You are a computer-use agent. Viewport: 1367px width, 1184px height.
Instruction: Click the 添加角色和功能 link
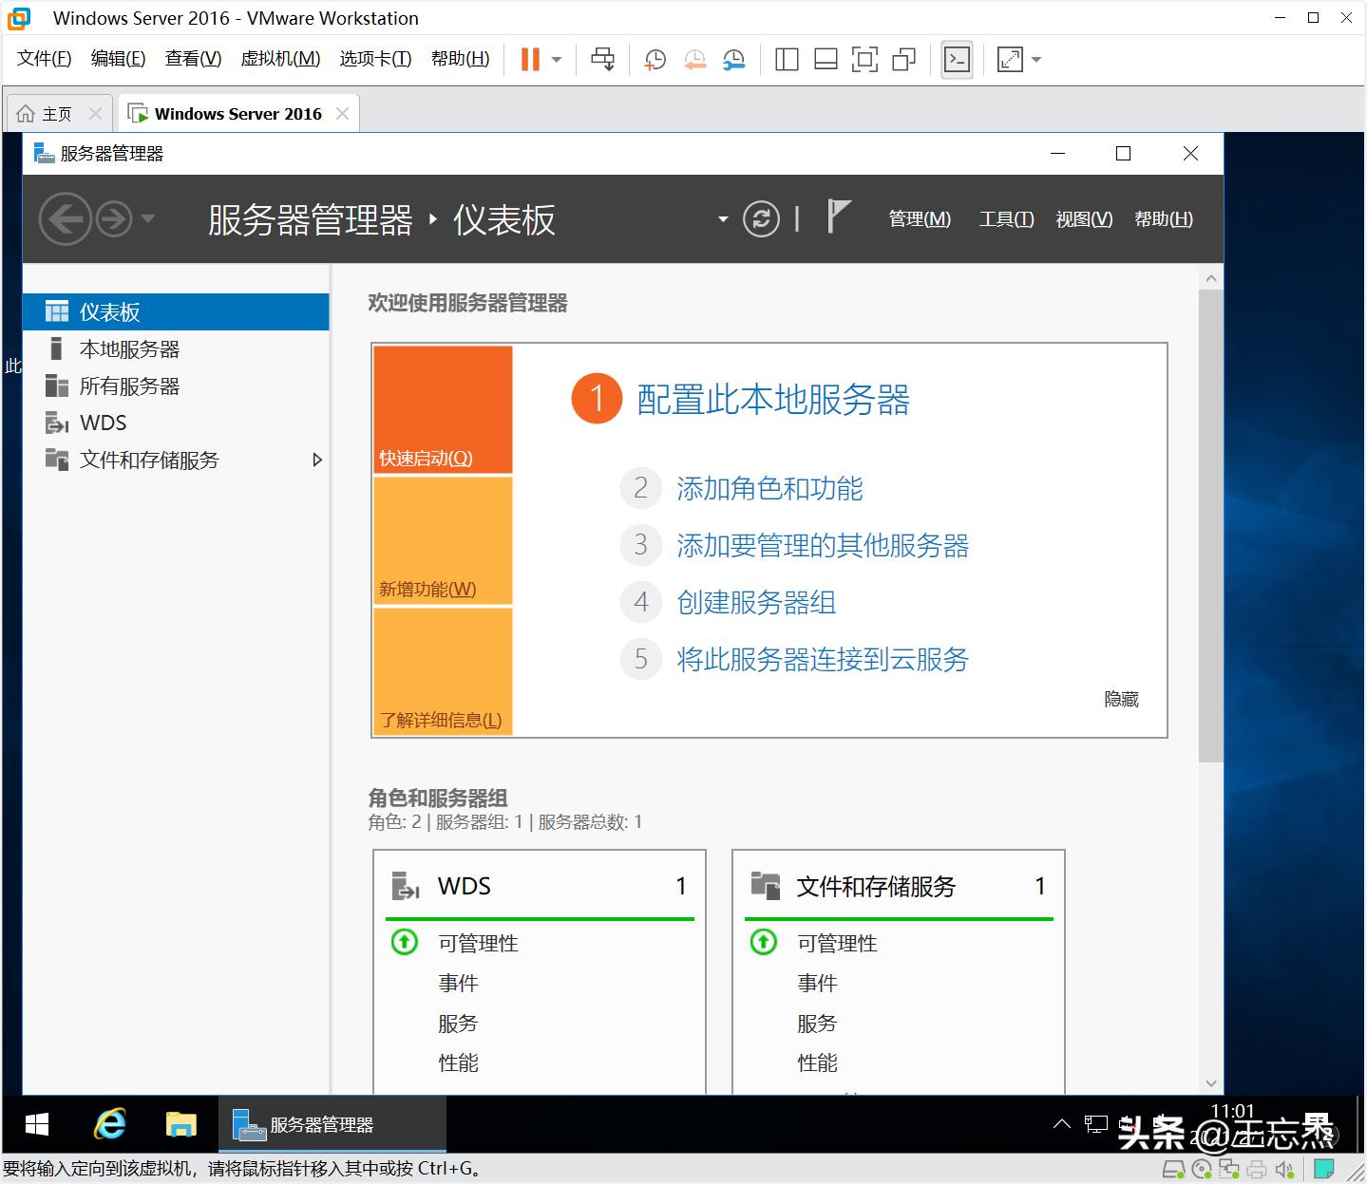(769, 489)
